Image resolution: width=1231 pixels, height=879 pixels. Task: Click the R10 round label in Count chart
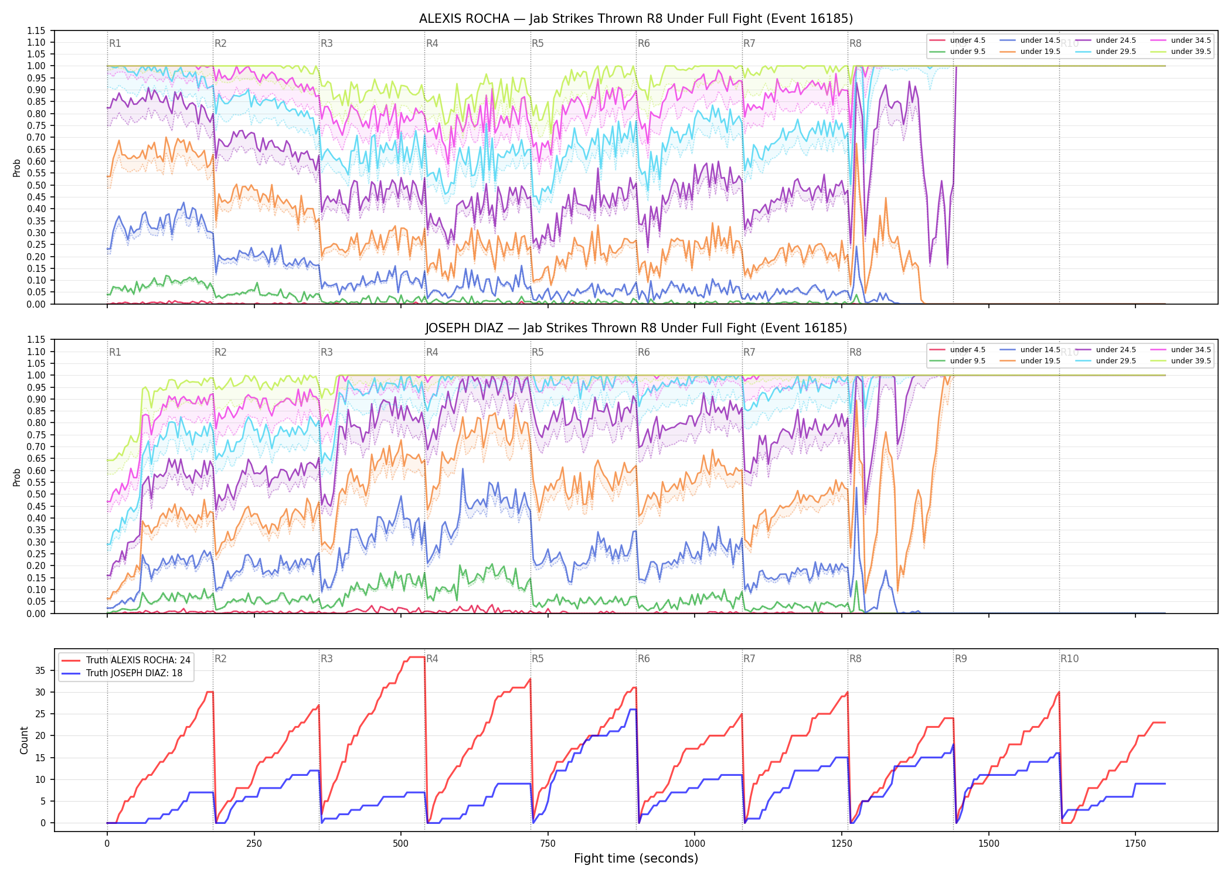click(x=1069, y=659)
